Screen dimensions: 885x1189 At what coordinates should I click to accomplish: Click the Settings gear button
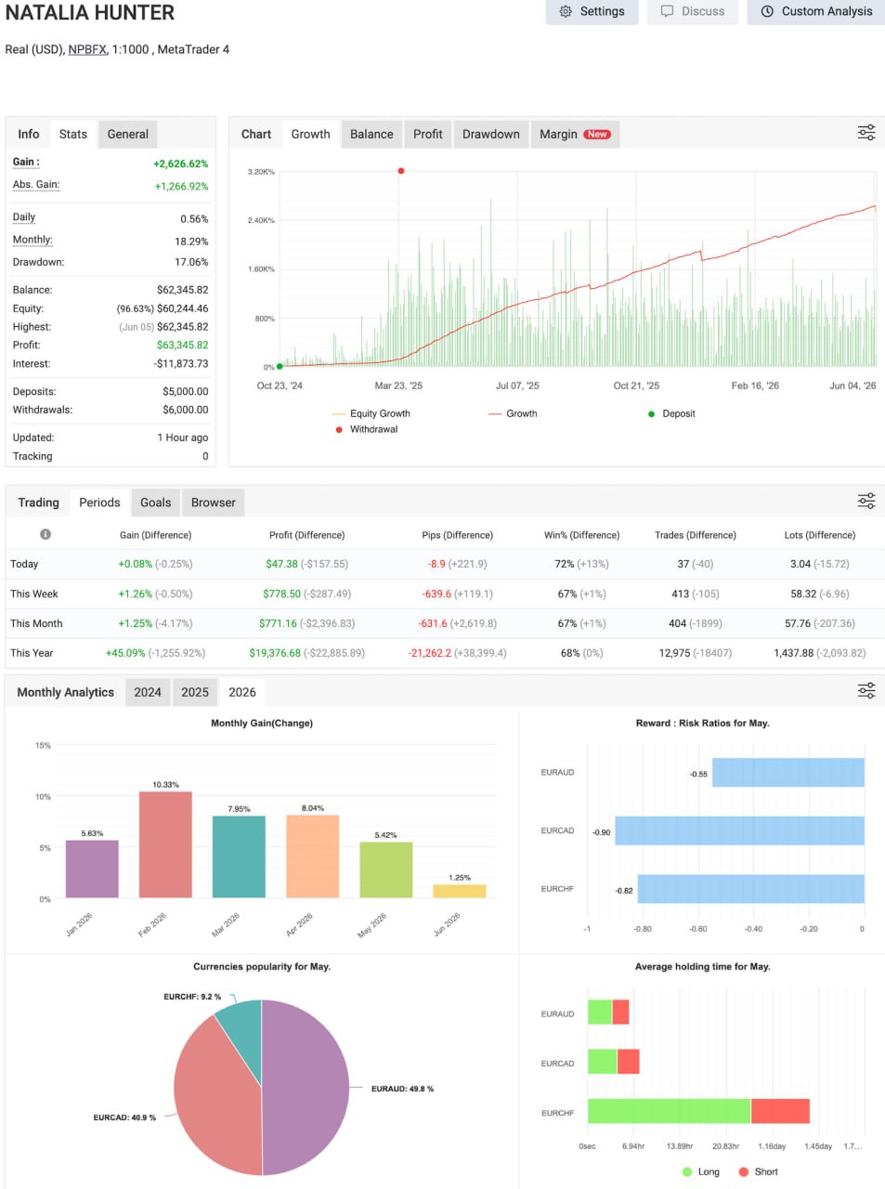pyautogui.click(x=592, y=11)
